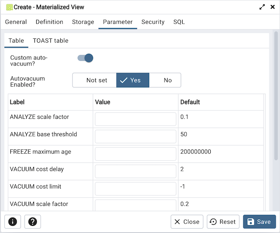Maximize dialog using expand arrows icon

[x=262, y=7]
